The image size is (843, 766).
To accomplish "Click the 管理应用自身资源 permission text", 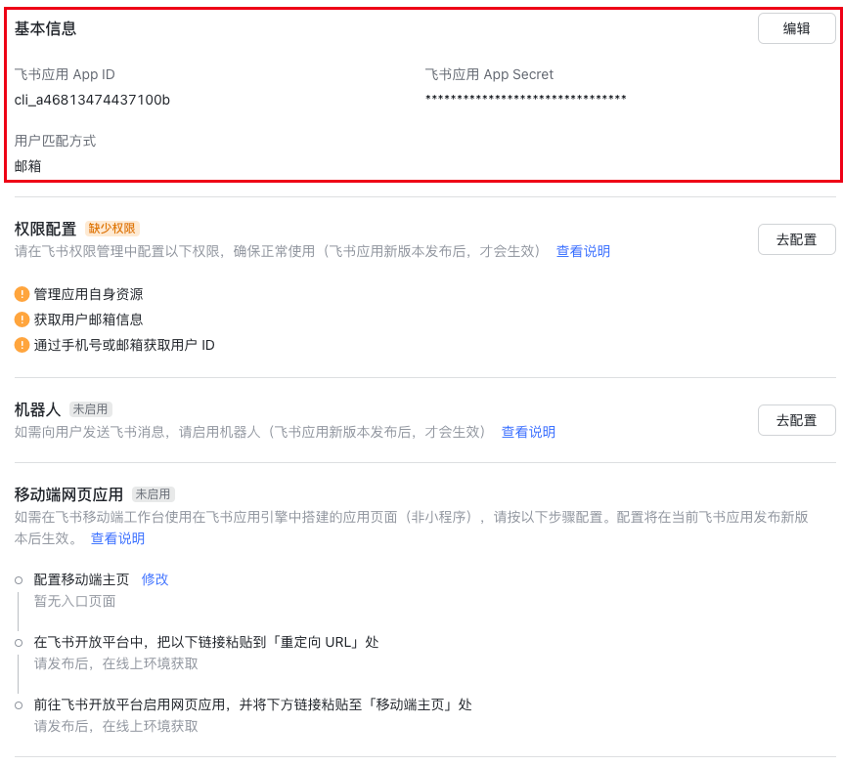I will coord(88,294).
